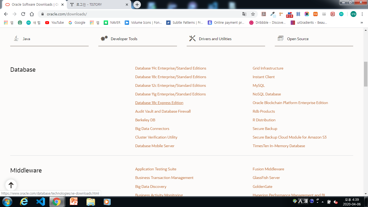This screenshot has width=368, height=207.
Task: Open the Fusion Middleware link
Action: click(268, 169)
